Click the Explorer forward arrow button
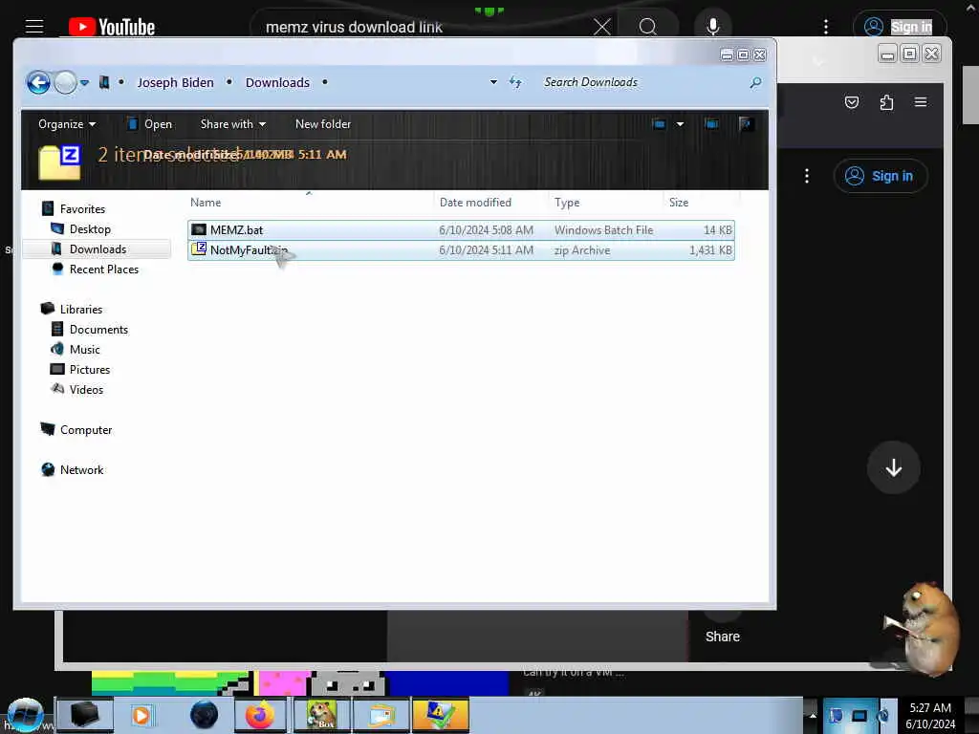 click(65, 82)
